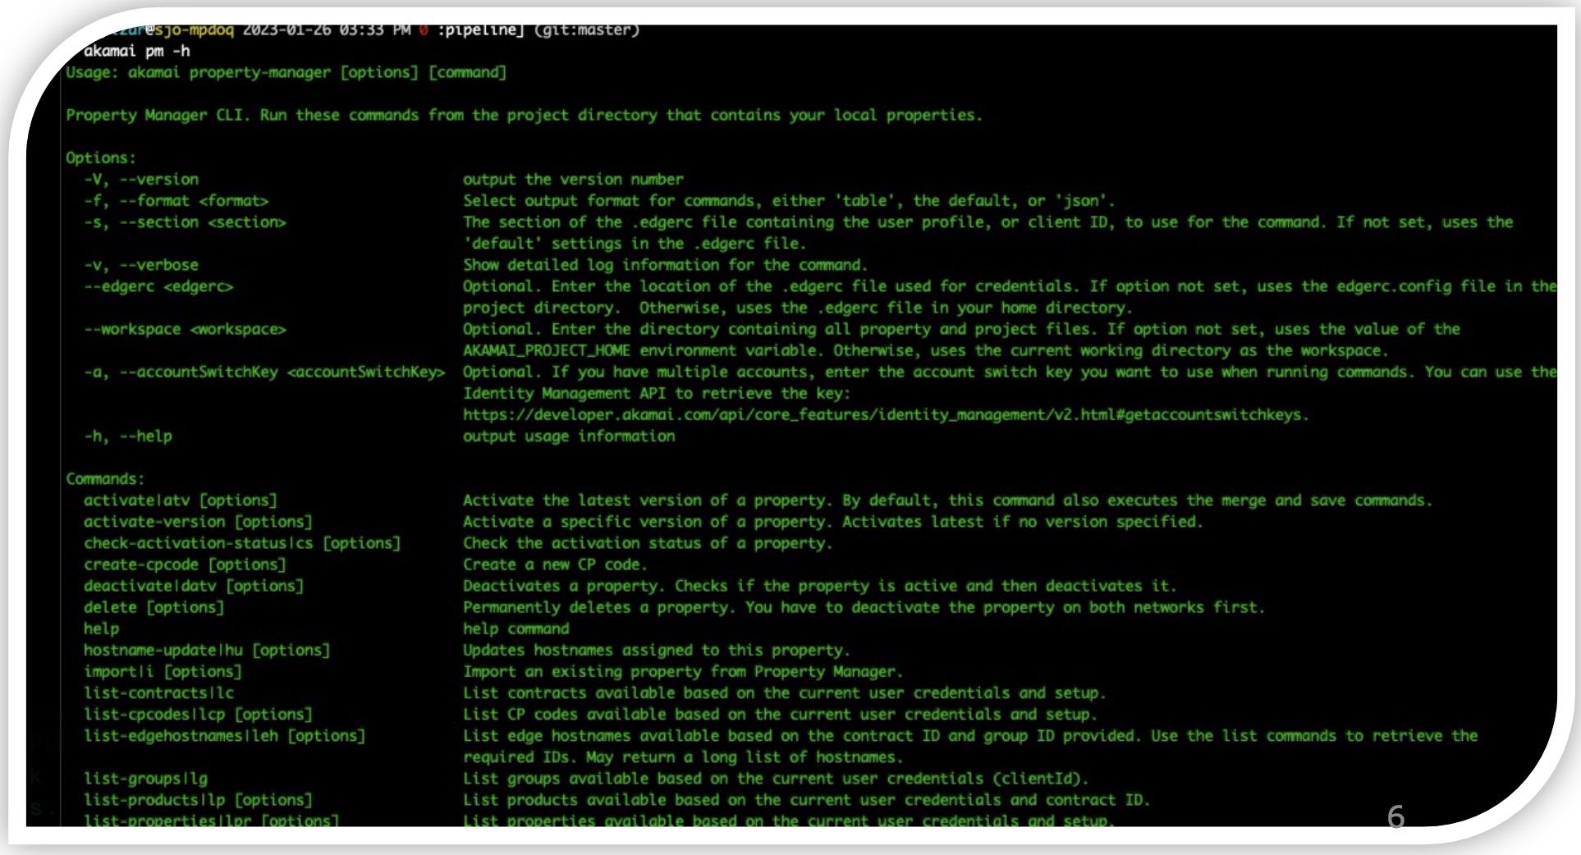
Task: Select the '--edgerc <edgerc>' option
Action: coord(158,286)
